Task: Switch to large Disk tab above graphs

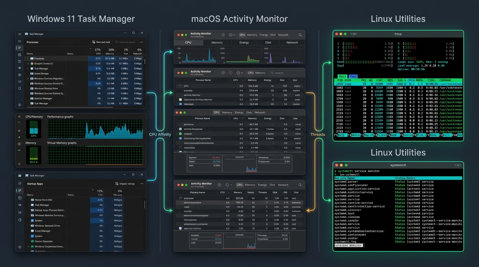Action: pyautogui.click(x=268, y=42)
